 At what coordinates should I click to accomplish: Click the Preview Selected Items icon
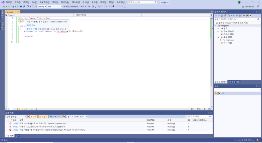pyautogui.click(x=250, y=15)
